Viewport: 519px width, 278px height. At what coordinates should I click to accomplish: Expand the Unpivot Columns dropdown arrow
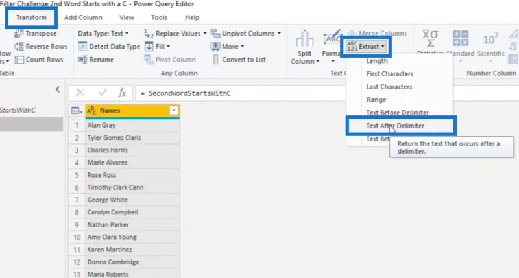click(x=279, y=34)
